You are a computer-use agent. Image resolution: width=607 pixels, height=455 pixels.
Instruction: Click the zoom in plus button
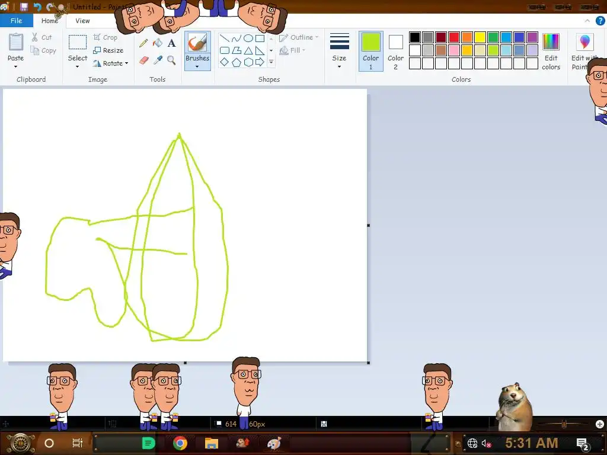(x=599, y=424)
